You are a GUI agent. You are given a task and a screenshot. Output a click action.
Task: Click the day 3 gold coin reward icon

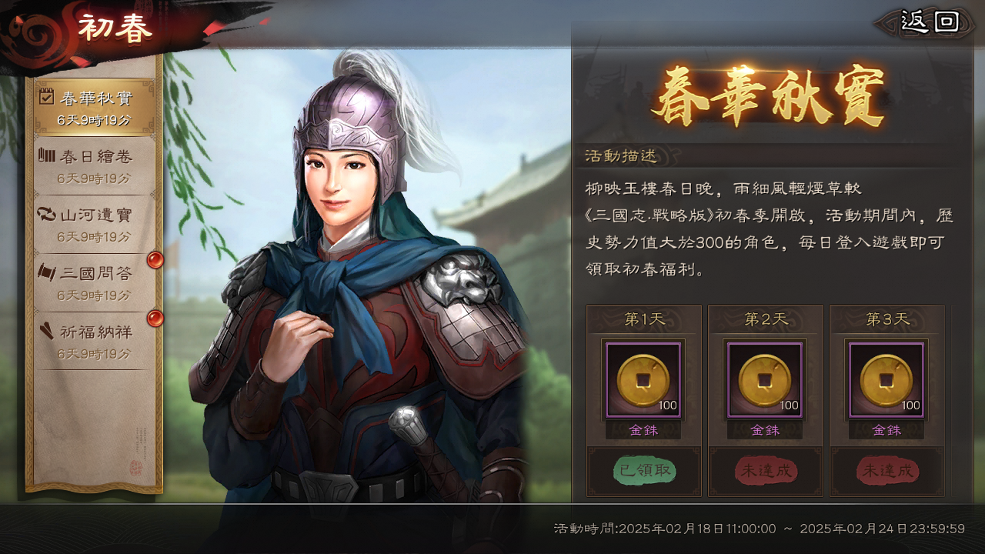point(886,380)
